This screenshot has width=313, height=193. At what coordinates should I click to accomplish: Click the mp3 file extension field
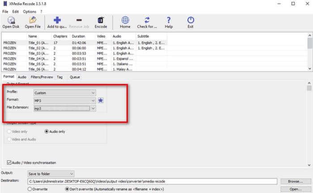click(x=62, y=109)
